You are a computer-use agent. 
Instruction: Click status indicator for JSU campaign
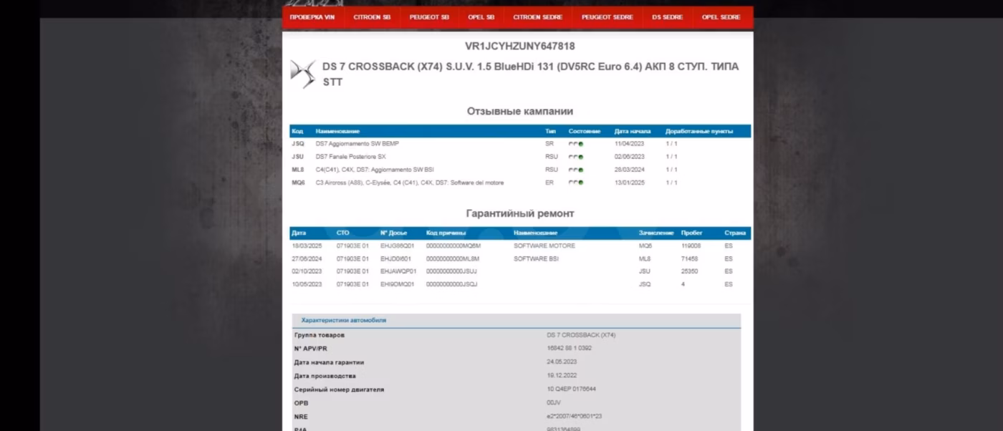[576, 157]
